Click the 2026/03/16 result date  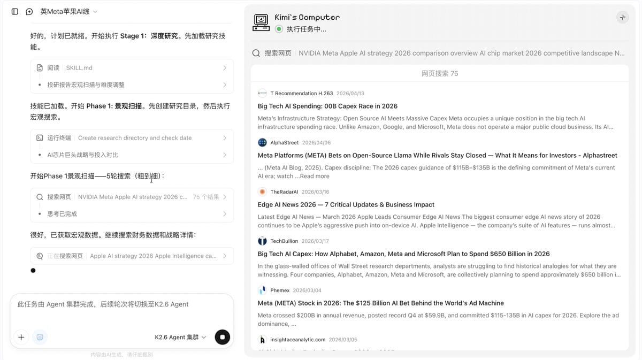pyautogui.click(x=315, y=192)
